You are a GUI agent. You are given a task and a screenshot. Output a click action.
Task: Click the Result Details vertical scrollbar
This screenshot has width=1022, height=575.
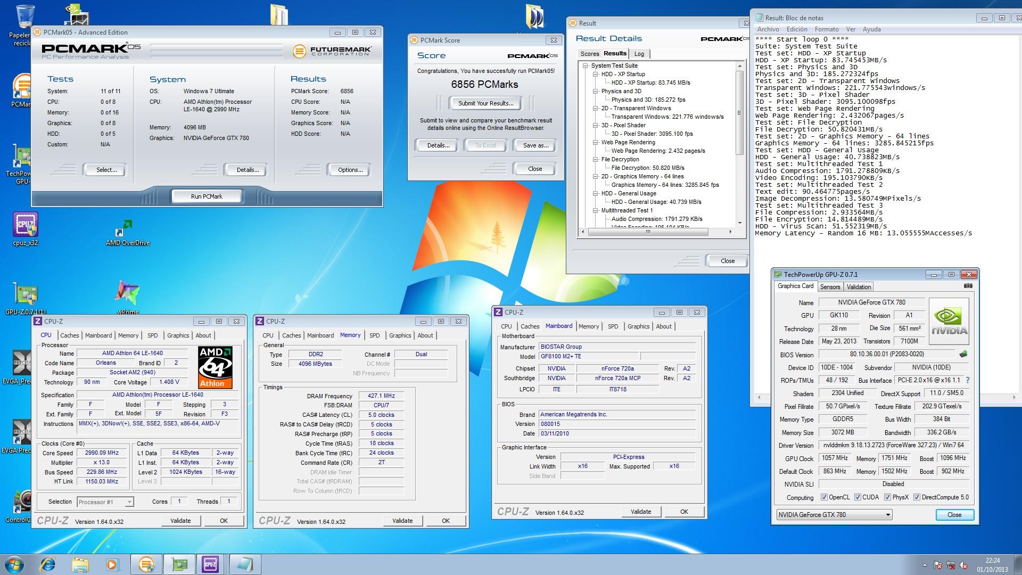(739, 144)
